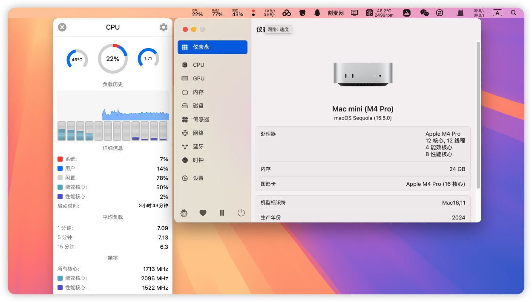
Task: Open the CPU section in sidebar
Action: click(x=213, y=65)
